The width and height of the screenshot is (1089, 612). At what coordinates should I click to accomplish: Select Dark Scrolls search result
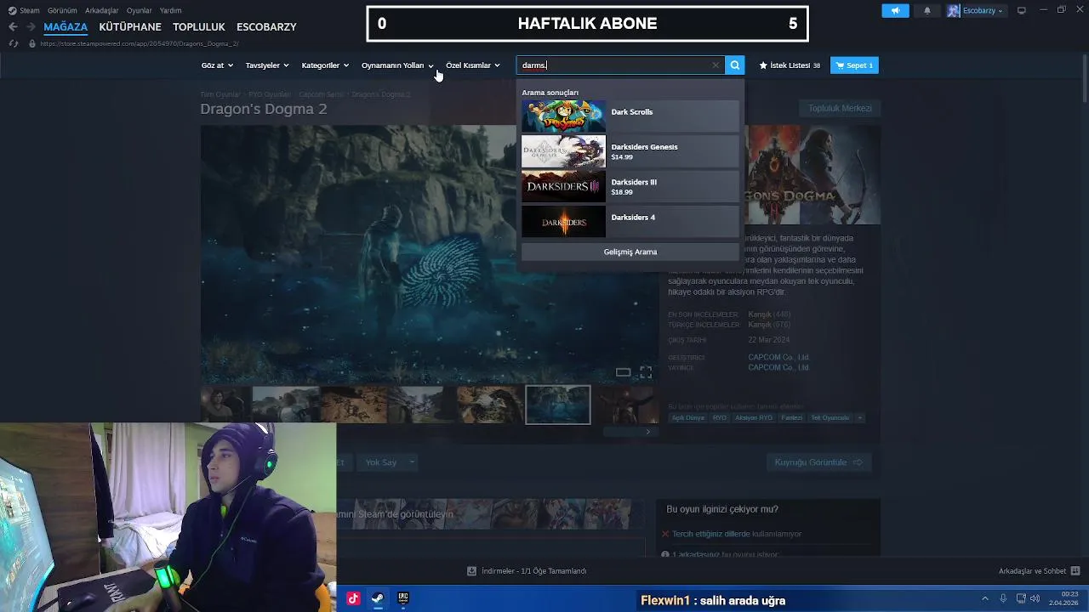pyautogui.click(x=630, y=116)
